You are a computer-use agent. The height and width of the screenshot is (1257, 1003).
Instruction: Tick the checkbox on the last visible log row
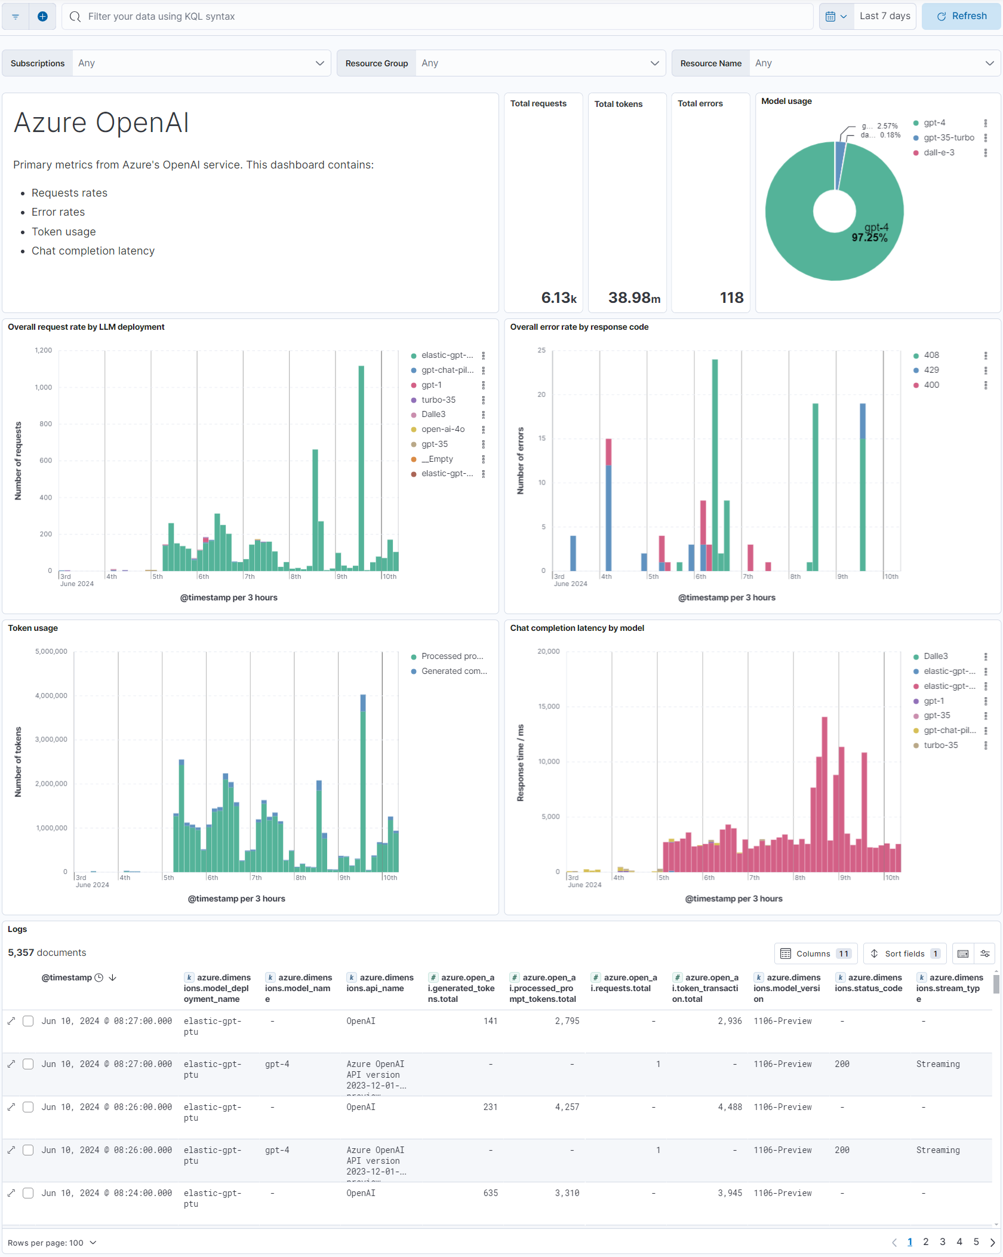pyautogui.click(x=28, y=1193)
